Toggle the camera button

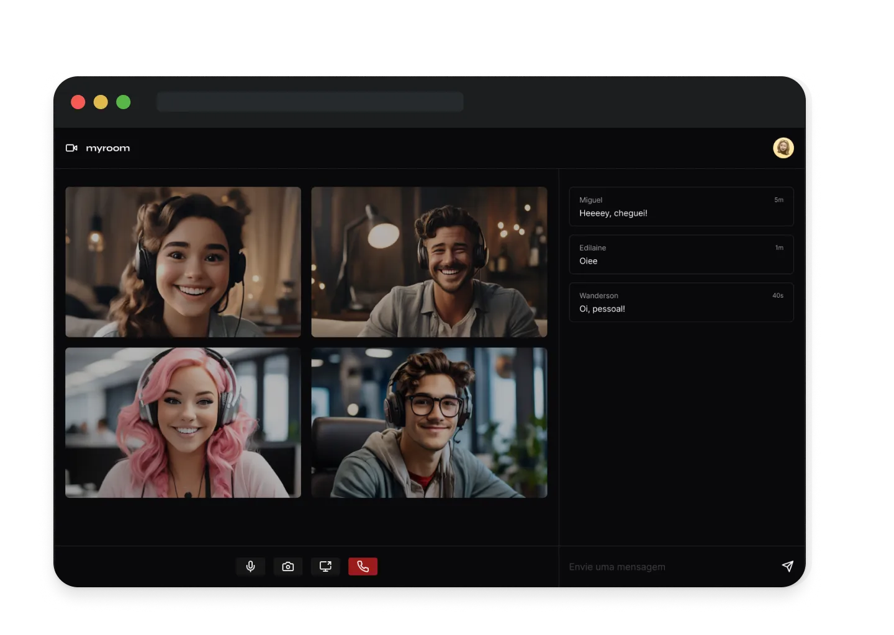(287, 566)
